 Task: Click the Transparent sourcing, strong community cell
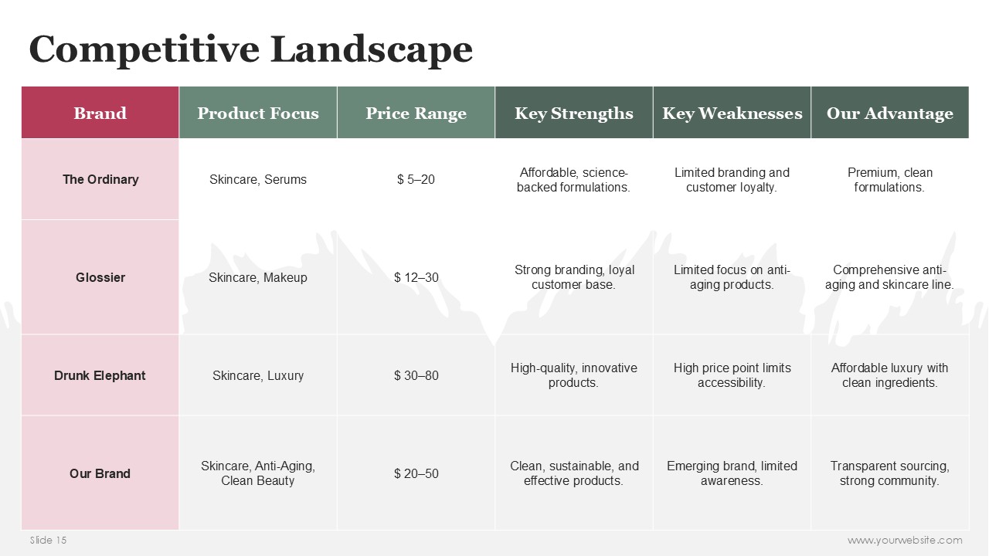(890, 473)
